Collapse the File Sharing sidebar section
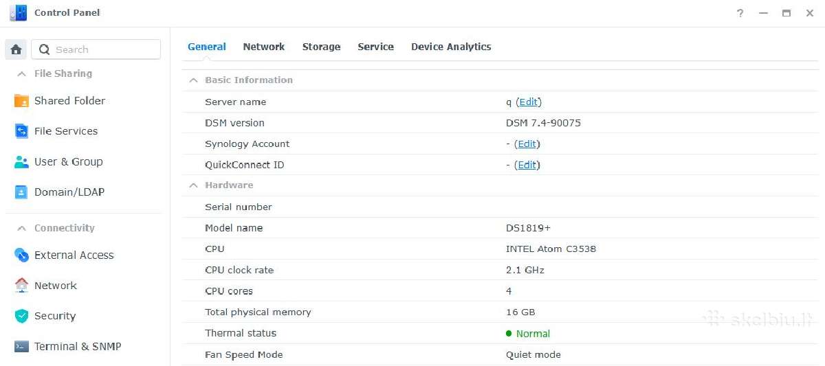Screen dimensions: 825x366 (x=21, y=73)
